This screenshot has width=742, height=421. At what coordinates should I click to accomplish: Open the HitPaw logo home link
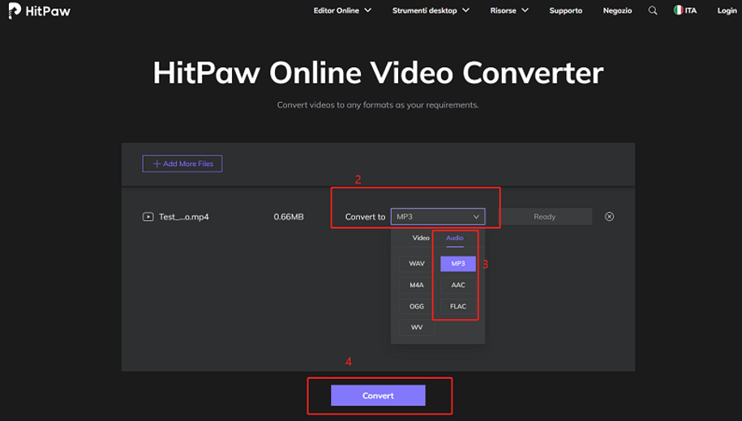pos(39,11)
